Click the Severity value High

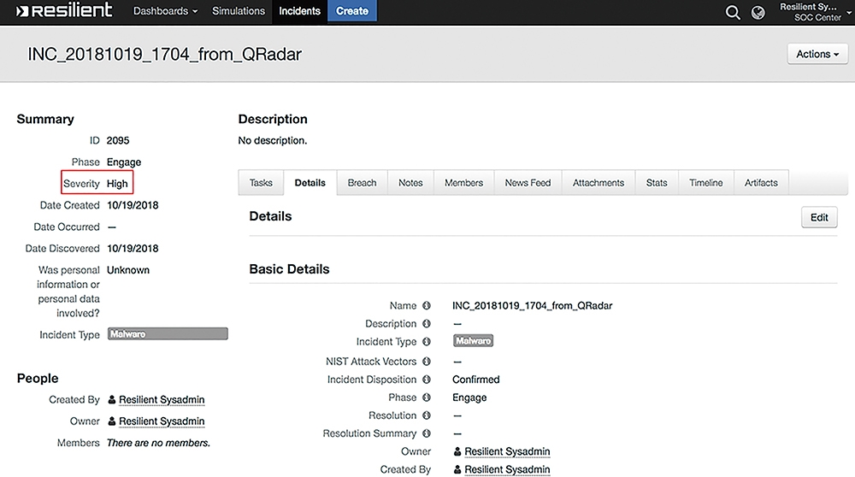click(117, 183)
